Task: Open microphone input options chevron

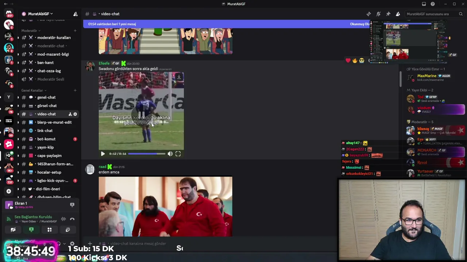Action: pos(51,244)
